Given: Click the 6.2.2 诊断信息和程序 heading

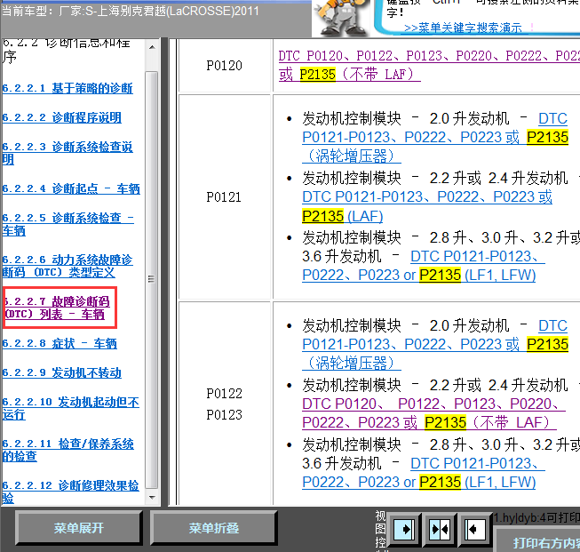Looking at the screenshot, I should pos(67,51).
